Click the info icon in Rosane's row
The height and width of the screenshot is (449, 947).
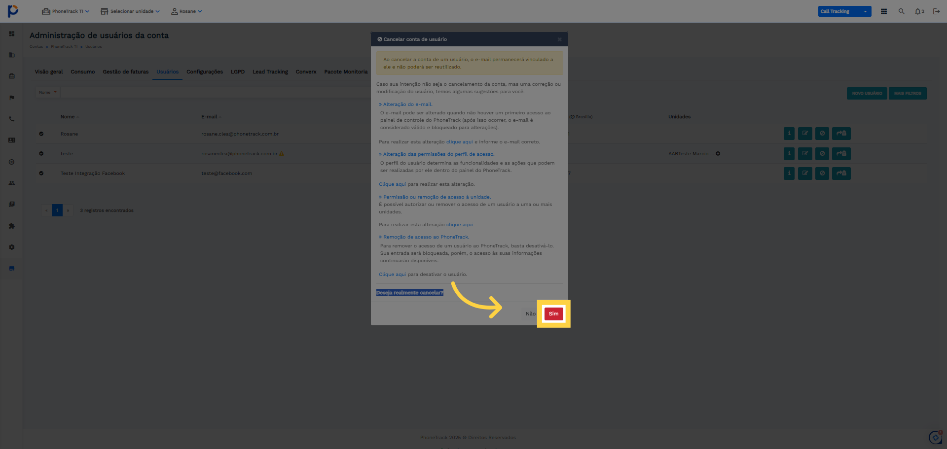[x=789, y=134]
